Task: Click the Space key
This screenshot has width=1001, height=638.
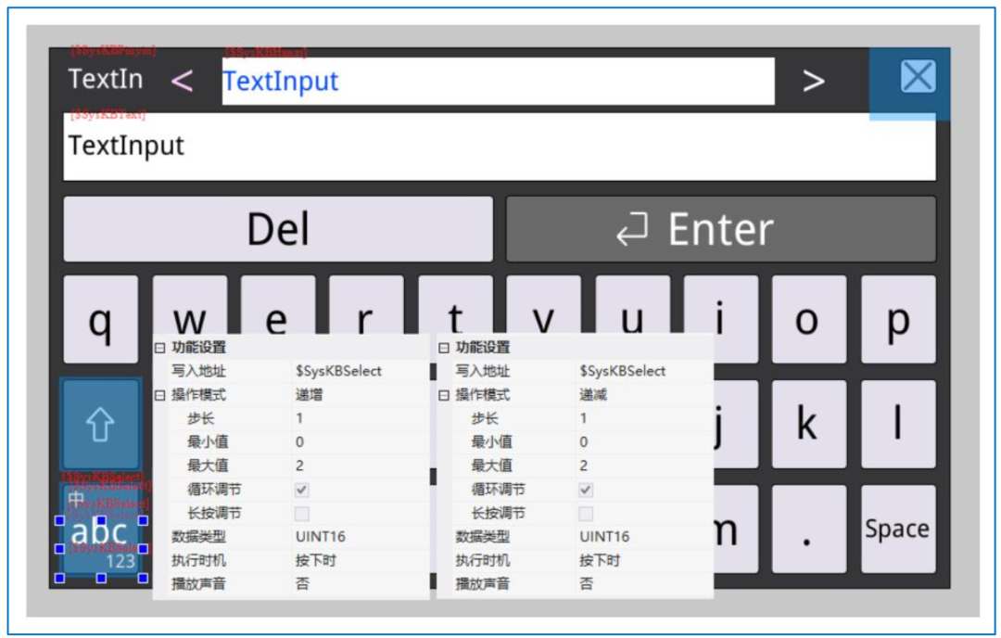Action: (x=900, y=528)
